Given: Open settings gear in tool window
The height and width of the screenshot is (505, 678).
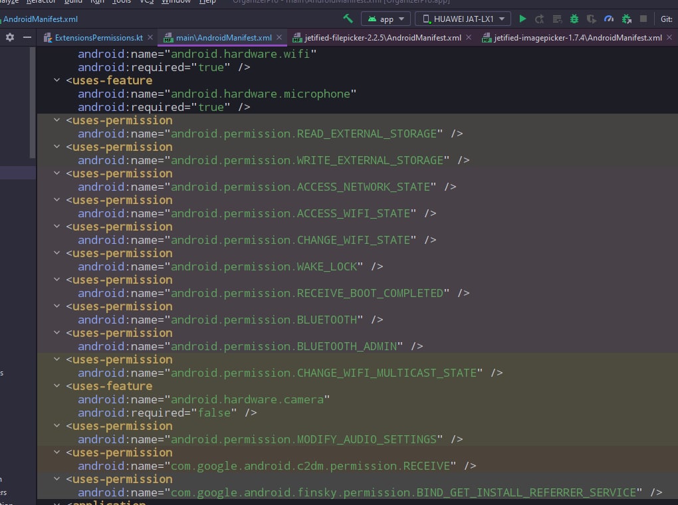Looking at the screenshot, I should (10, 37).
